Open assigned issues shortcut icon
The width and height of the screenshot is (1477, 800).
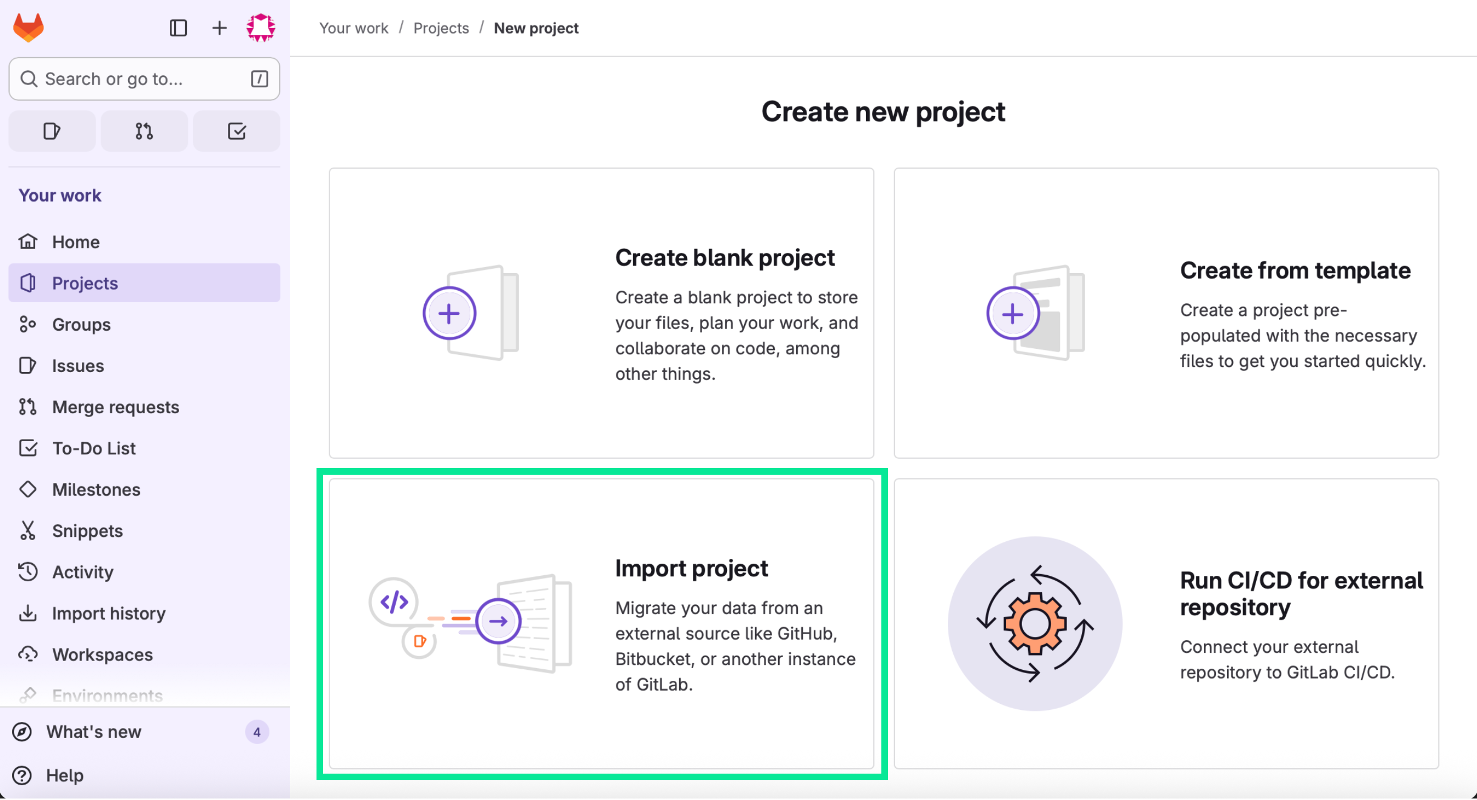pyautogui.click(x=52, y=131)
